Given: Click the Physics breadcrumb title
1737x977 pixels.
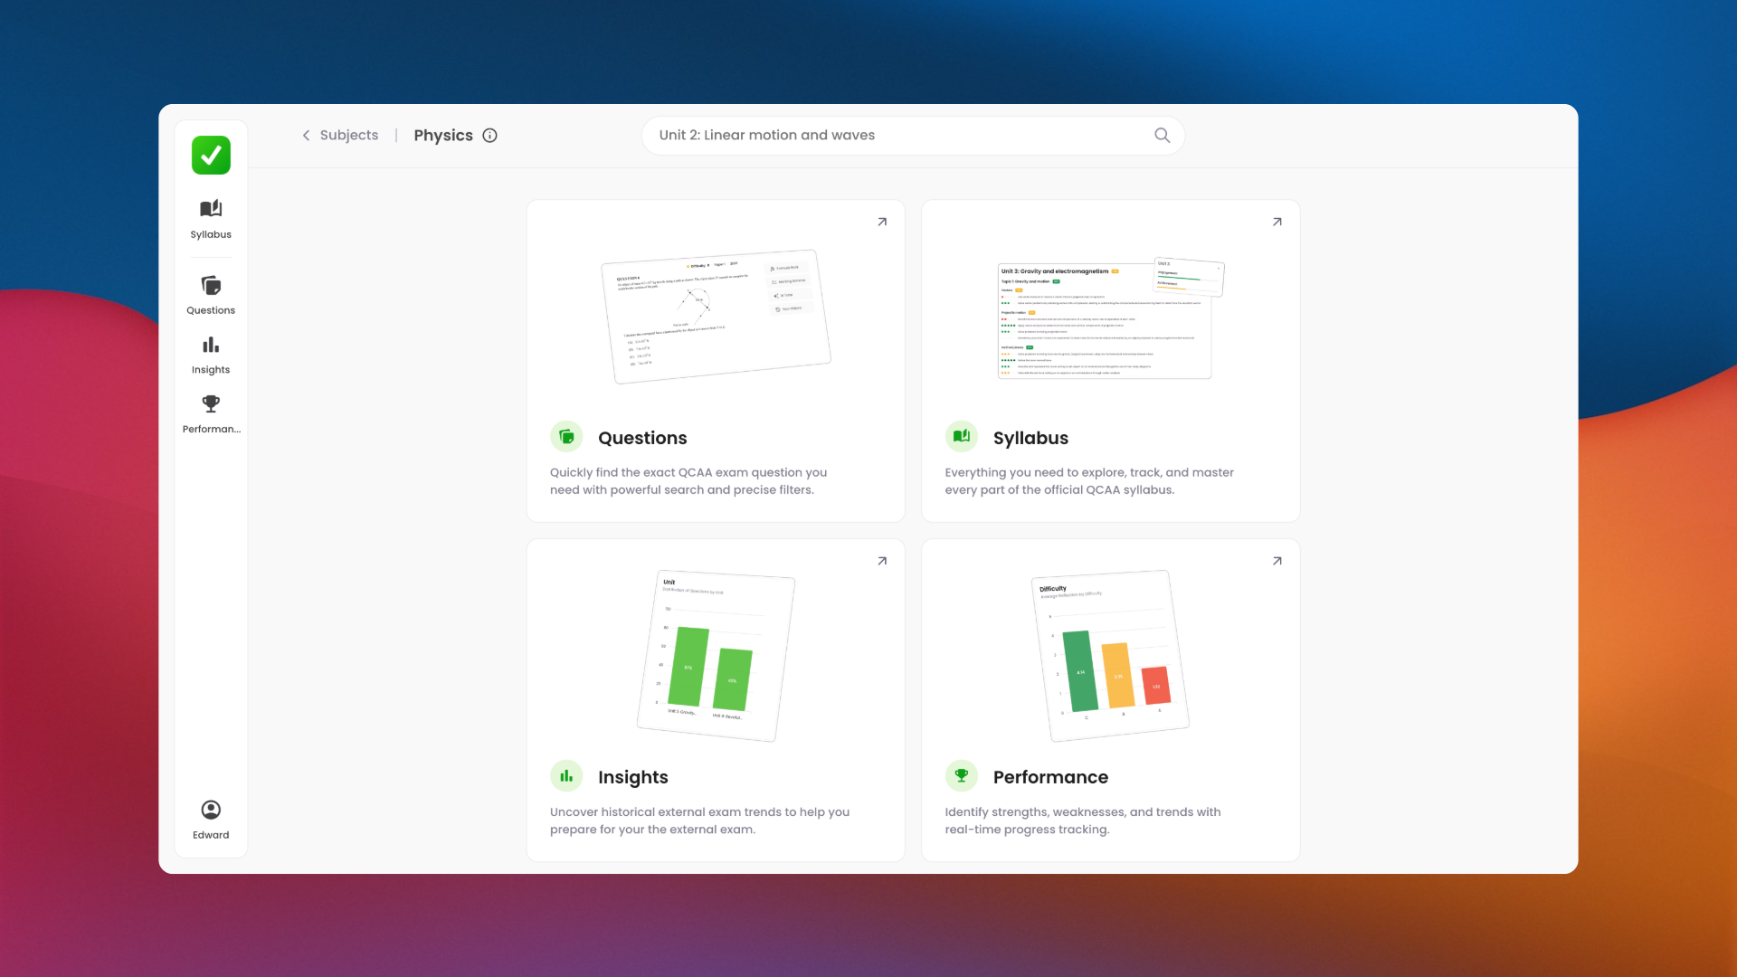Looking at the screenshot, I should click(443, 136).
